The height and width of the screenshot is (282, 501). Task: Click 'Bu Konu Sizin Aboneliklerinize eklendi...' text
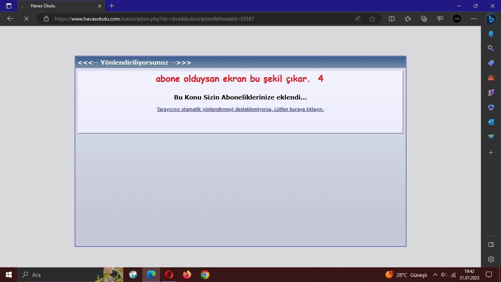tap(240, 97)
